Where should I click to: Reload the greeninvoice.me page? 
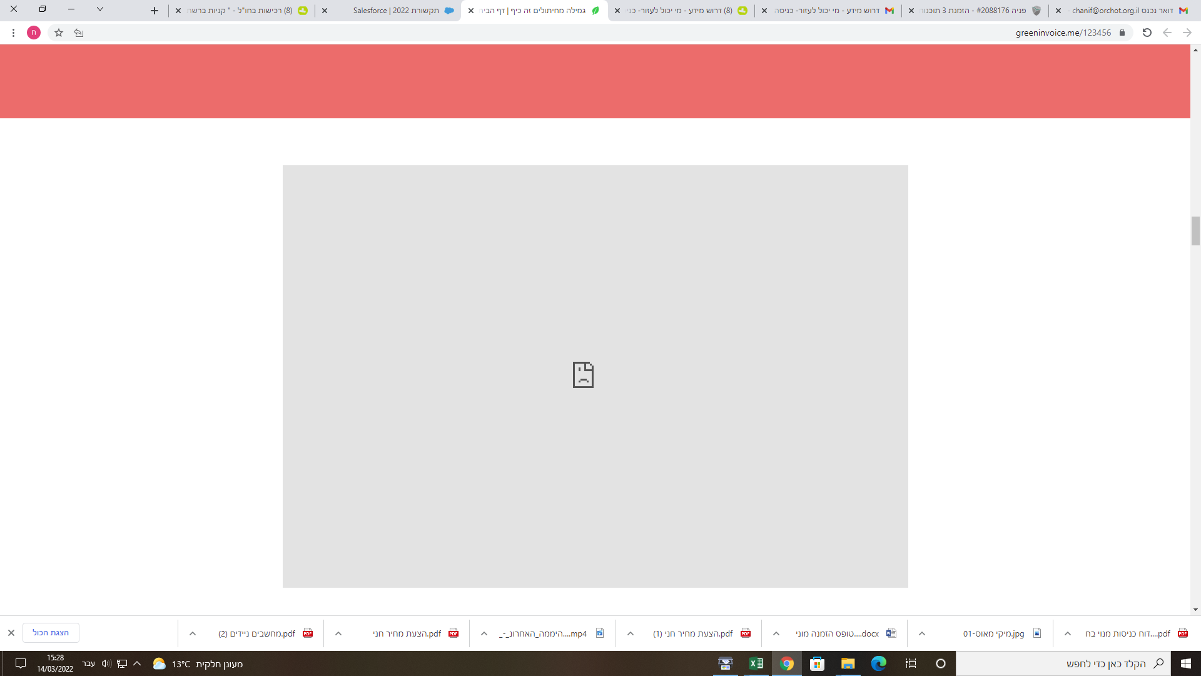coord(1147,33)
